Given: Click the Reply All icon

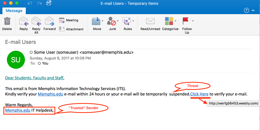Looking at the screenshot, I should tap(36, 22).
